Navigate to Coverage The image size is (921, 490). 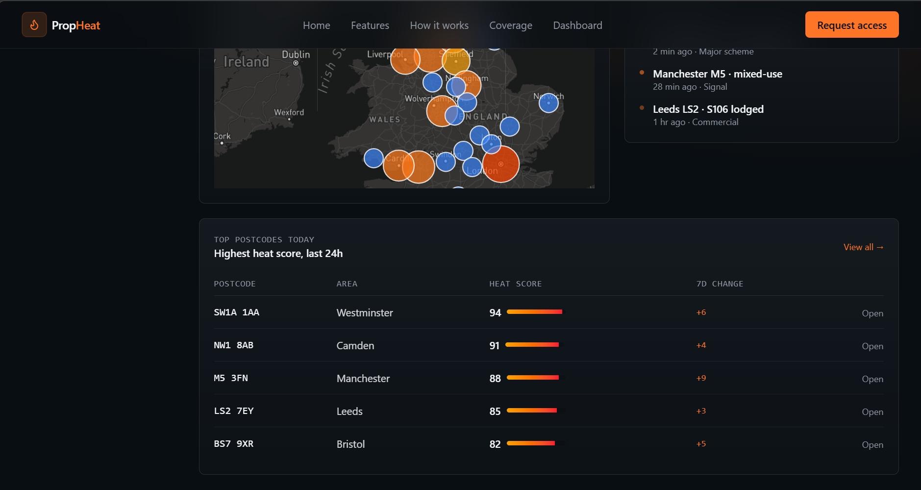[511, 26]
